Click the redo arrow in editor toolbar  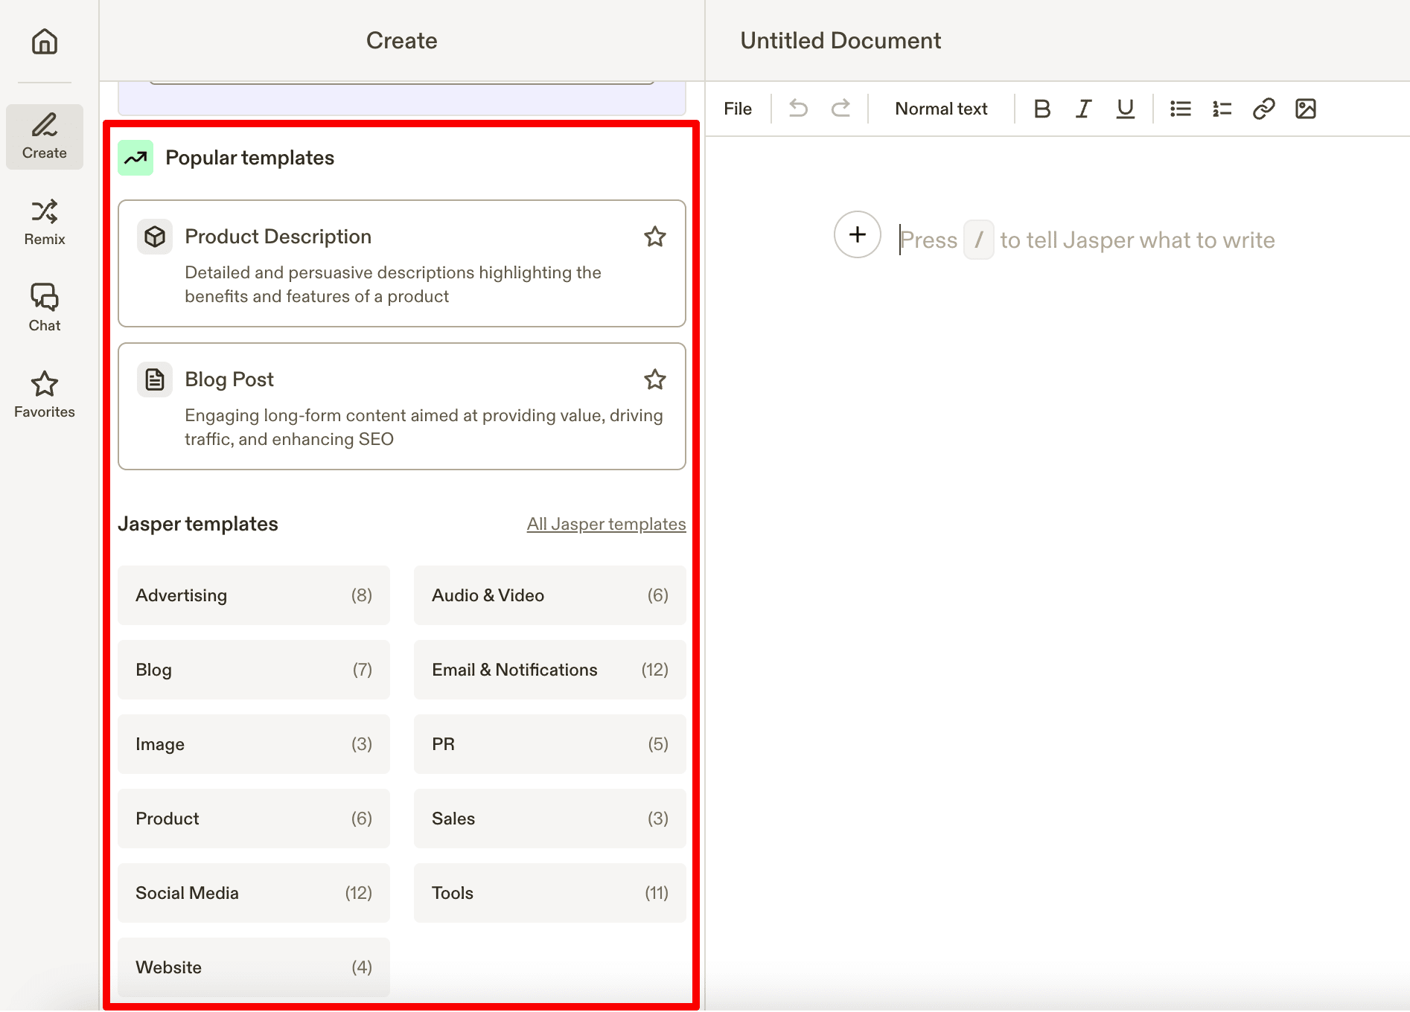[840, 109]
